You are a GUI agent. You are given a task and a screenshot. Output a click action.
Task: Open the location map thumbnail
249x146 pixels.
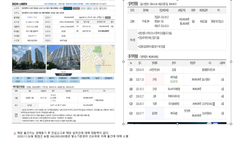click(x=98, y=59)
